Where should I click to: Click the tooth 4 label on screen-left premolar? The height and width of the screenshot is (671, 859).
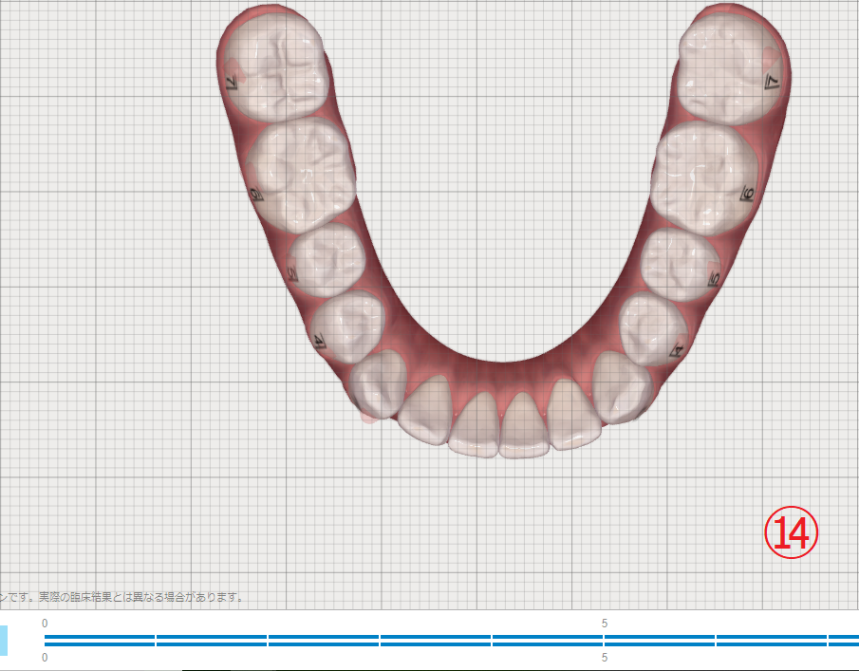(x=319, y=341)
